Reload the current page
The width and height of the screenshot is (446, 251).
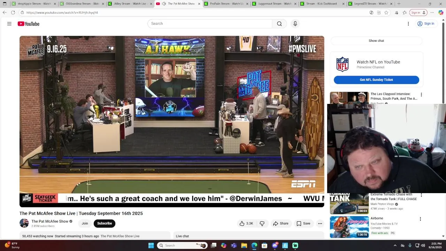coord(13,13)
